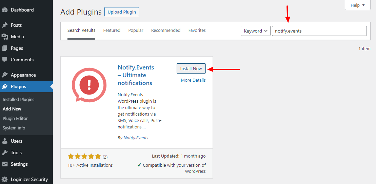The height and width of the screenshot is (184, 376).
Task: Click the Comments bubble icon
Action: tap(4, 60)
